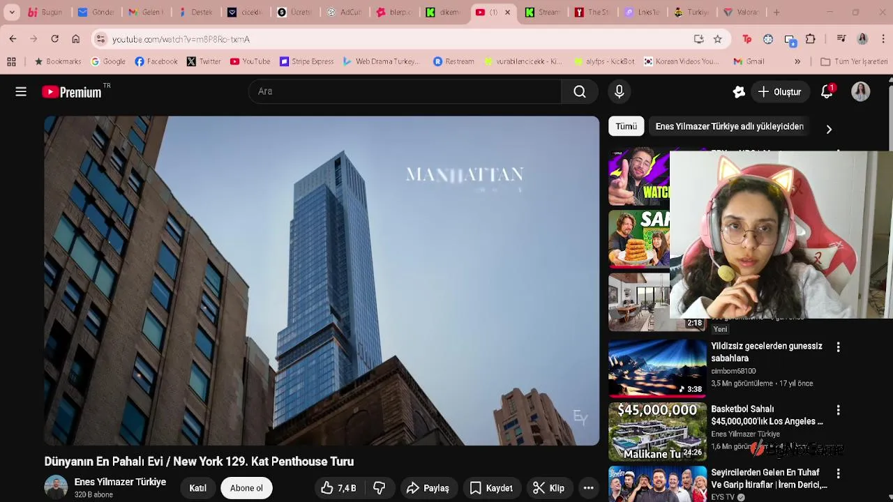Open the browser home page

point(75,39)
